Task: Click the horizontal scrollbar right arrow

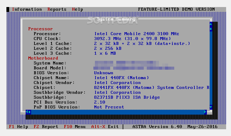Action: 205,112
